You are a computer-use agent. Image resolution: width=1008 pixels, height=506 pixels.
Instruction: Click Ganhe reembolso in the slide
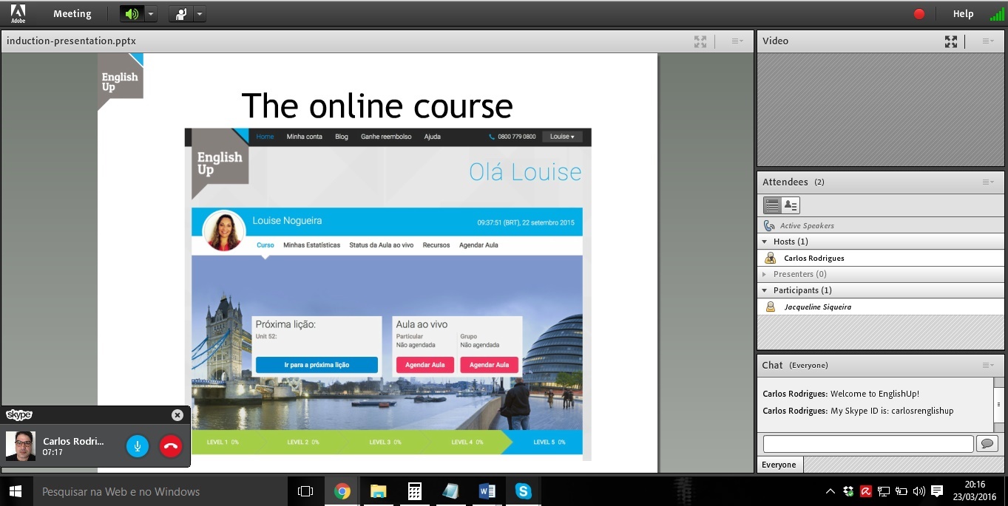[386, 137]
